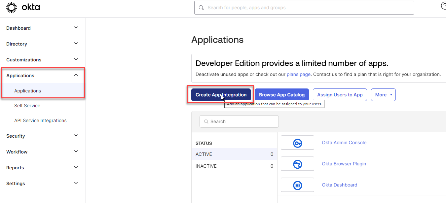The image size is (446, 203).
Task: Collapse the Applications sidebar section
Action: 76,75
